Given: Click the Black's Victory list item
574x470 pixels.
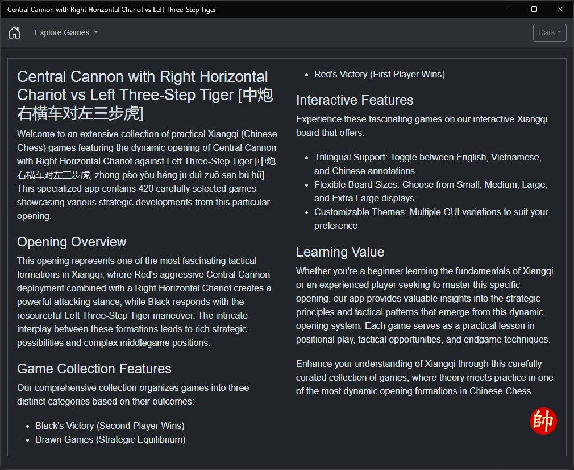Looking at the screenshot, I should pyautogui.click(x=110, y=426).
